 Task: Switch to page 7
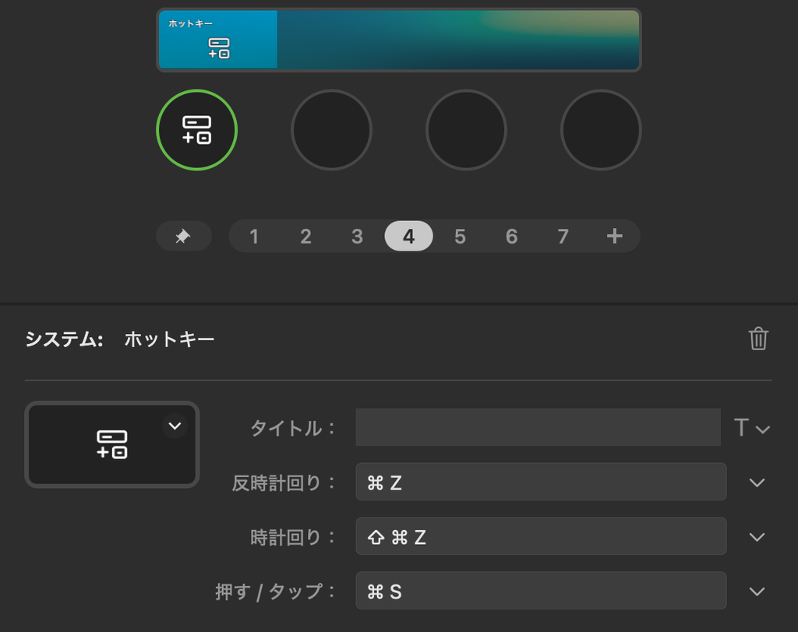[563, 236]
